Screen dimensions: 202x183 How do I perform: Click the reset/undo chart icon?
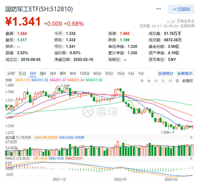click(x=142, y=81)
